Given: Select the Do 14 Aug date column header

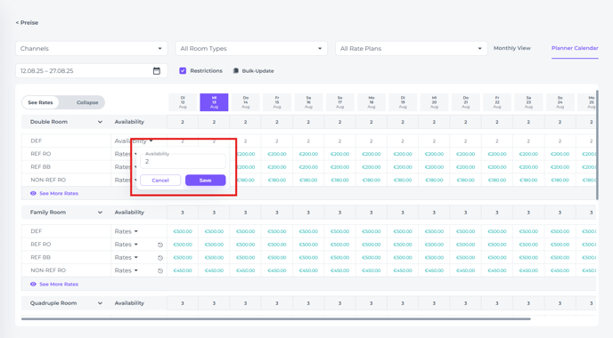Looking at the screenshot, I should 246,102.
